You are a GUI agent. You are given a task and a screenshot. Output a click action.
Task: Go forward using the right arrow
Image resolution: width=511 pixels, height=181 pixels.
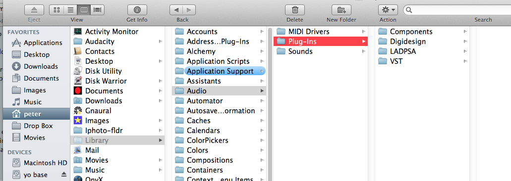coord(189,10)
